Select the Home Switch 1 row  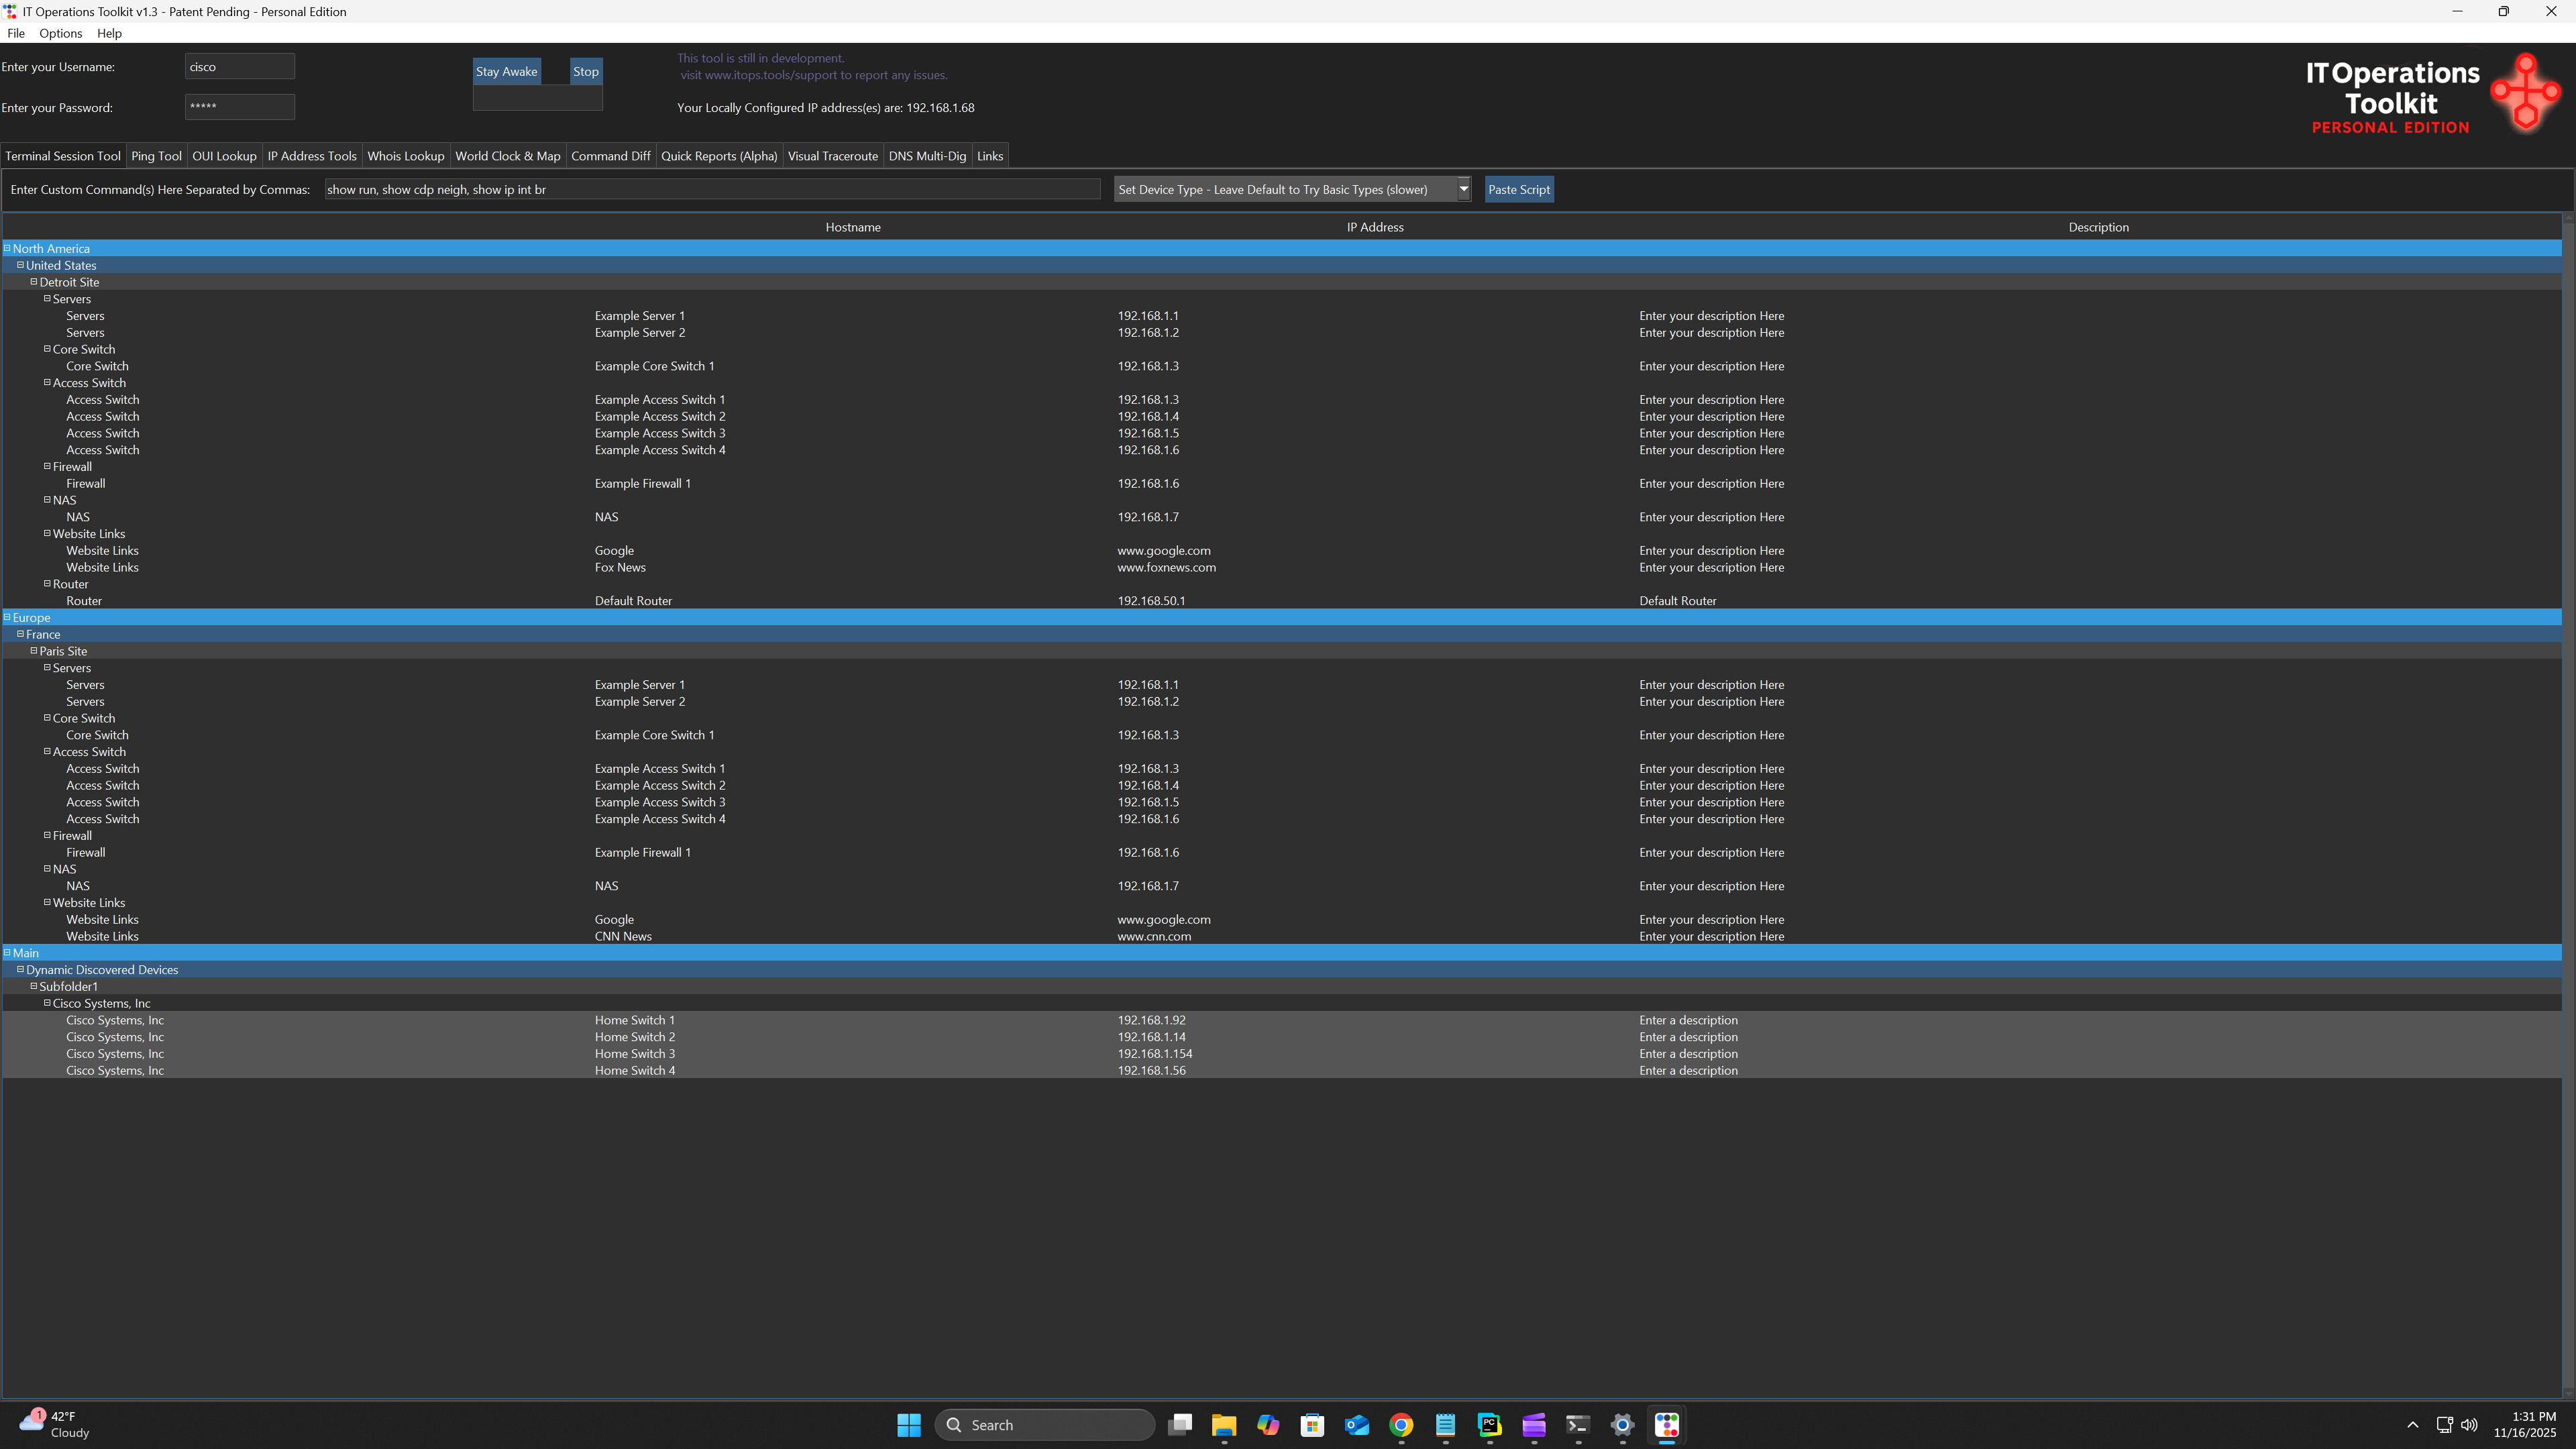coord(635,1020)
